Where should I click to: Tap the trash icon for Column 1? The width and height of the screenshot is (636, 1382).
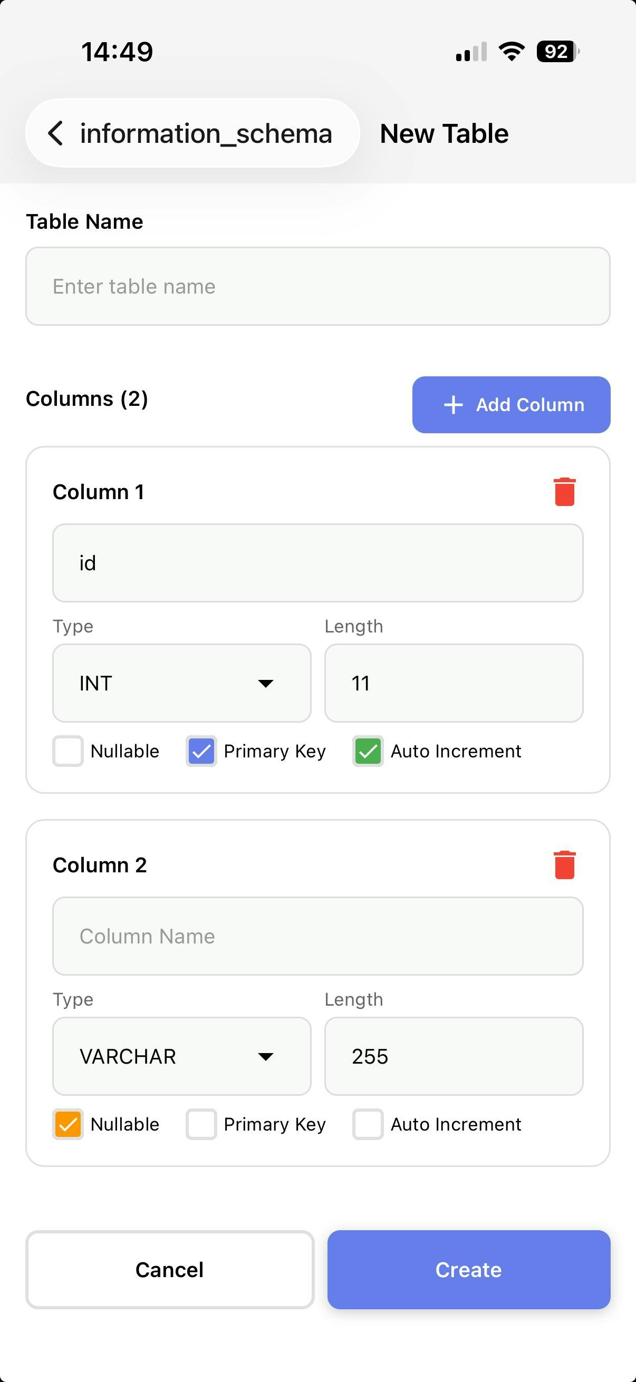564,491
